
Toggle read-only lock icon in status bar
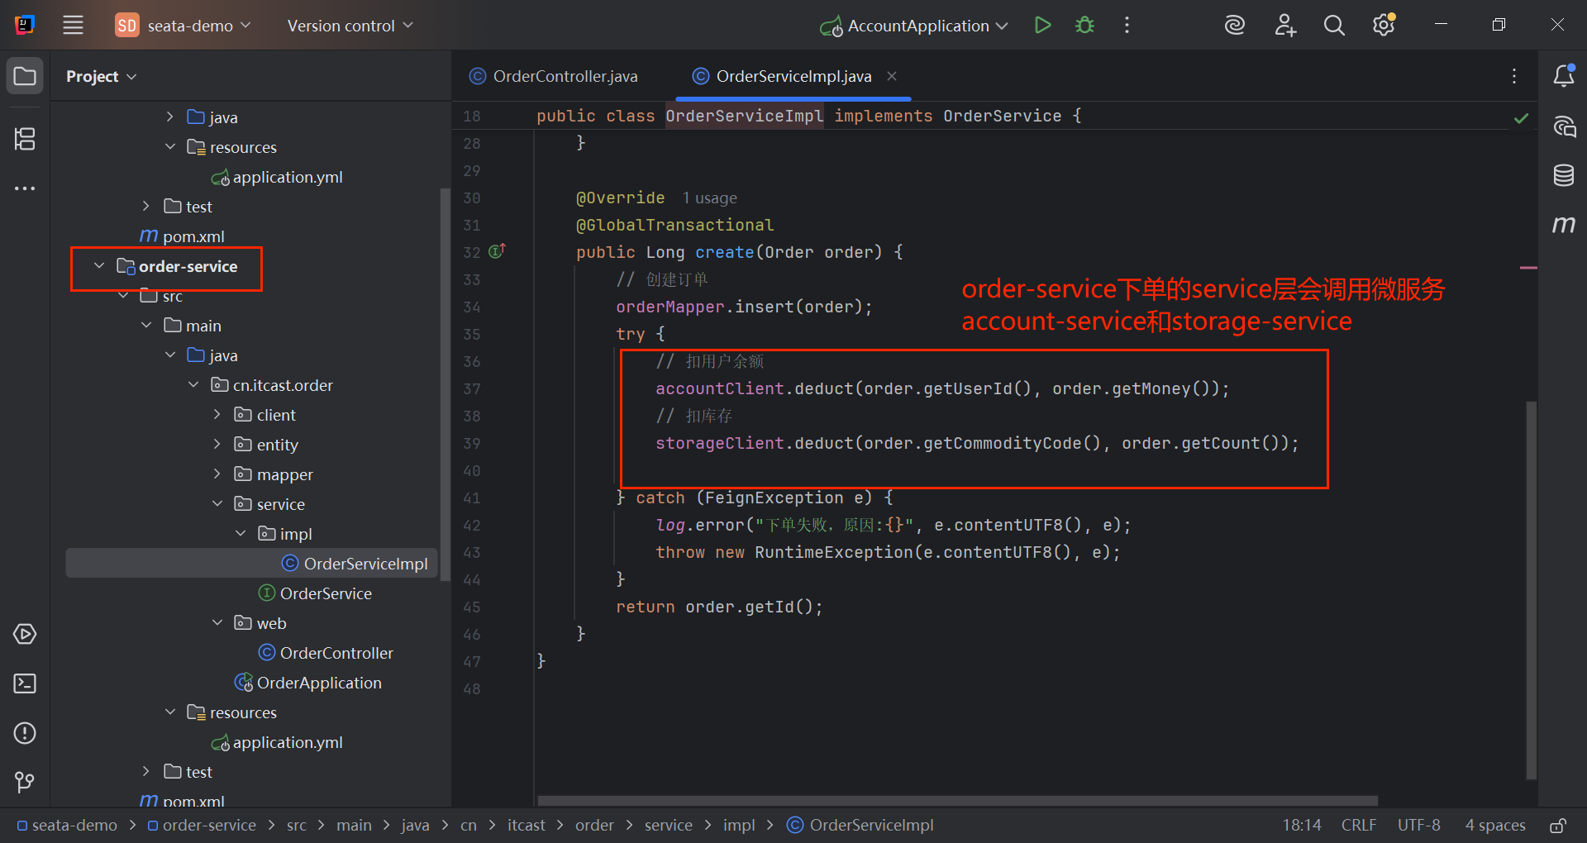(1558, 825)
